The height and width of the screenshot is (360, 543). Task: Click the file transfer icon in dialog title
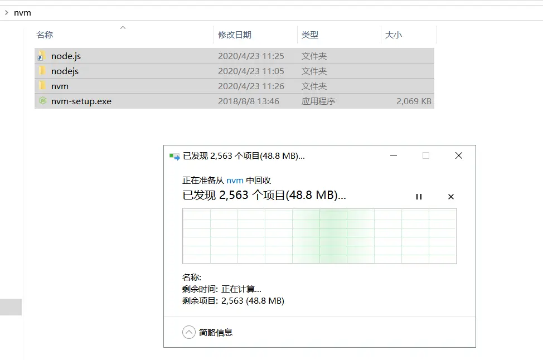(174, 157)
